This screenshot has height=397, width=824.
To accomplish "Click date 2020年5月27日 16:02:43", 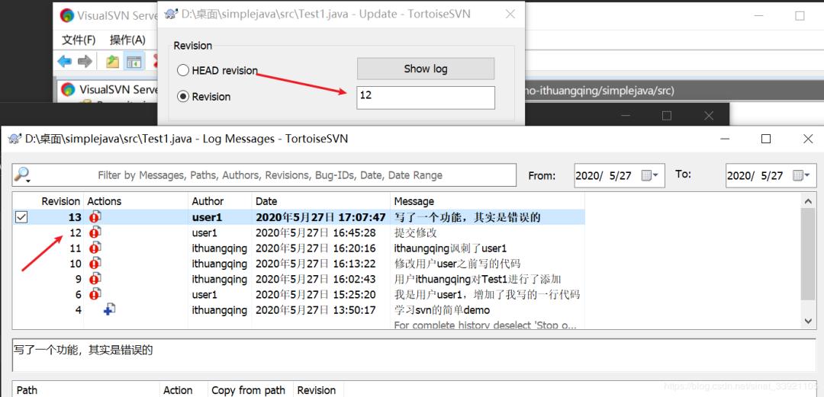I will coord(316,279).
